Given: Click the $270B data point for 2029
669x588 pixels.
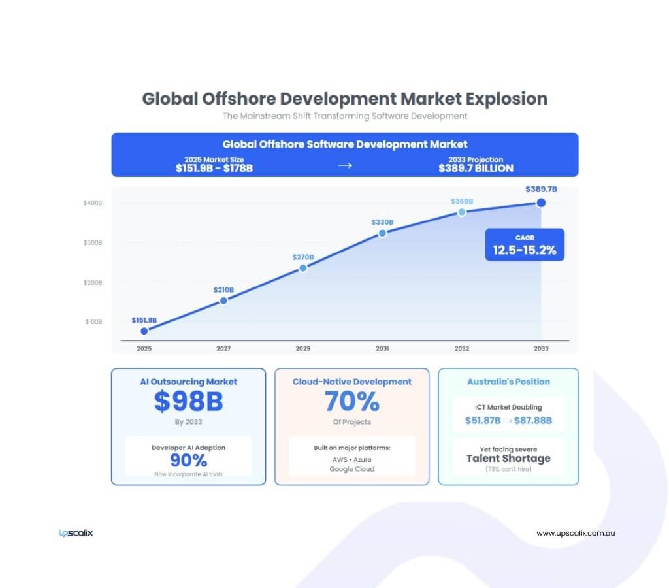Looking at the screenshot, I should pos(303,268).
